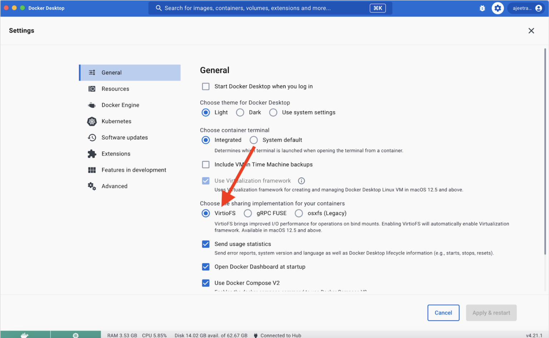Screen dimensions: 549x338
Task: Click the Extensions puzzle-piece icon in the sidebar
Action: (92, 153)
